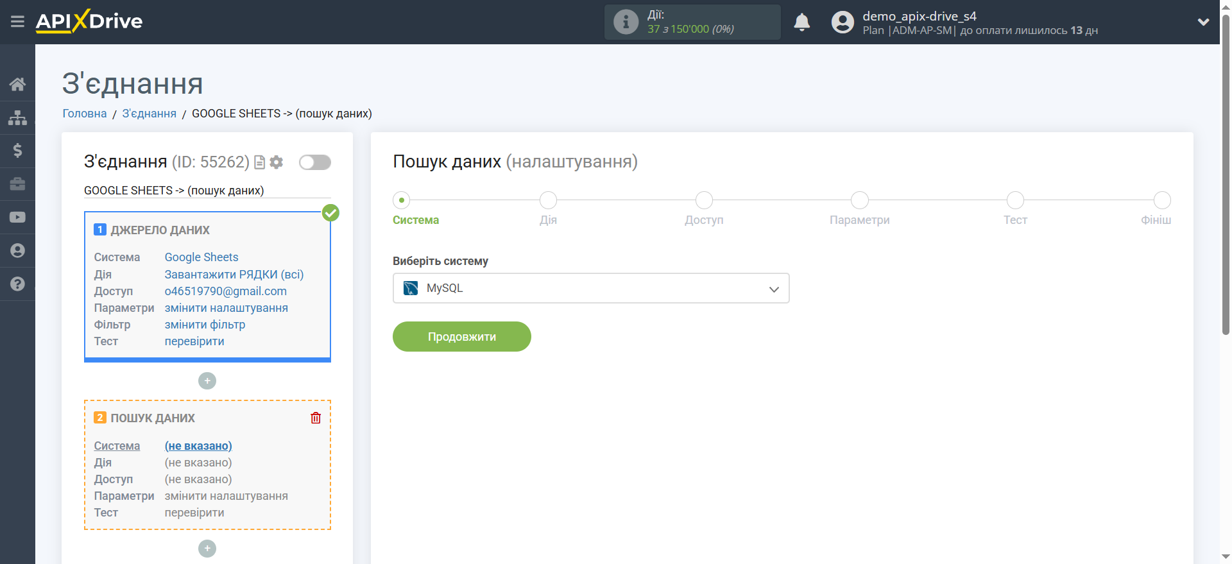Open the Google Sheets system link
Viewport: 1232px width, 564px height.
tap(201, 257)
